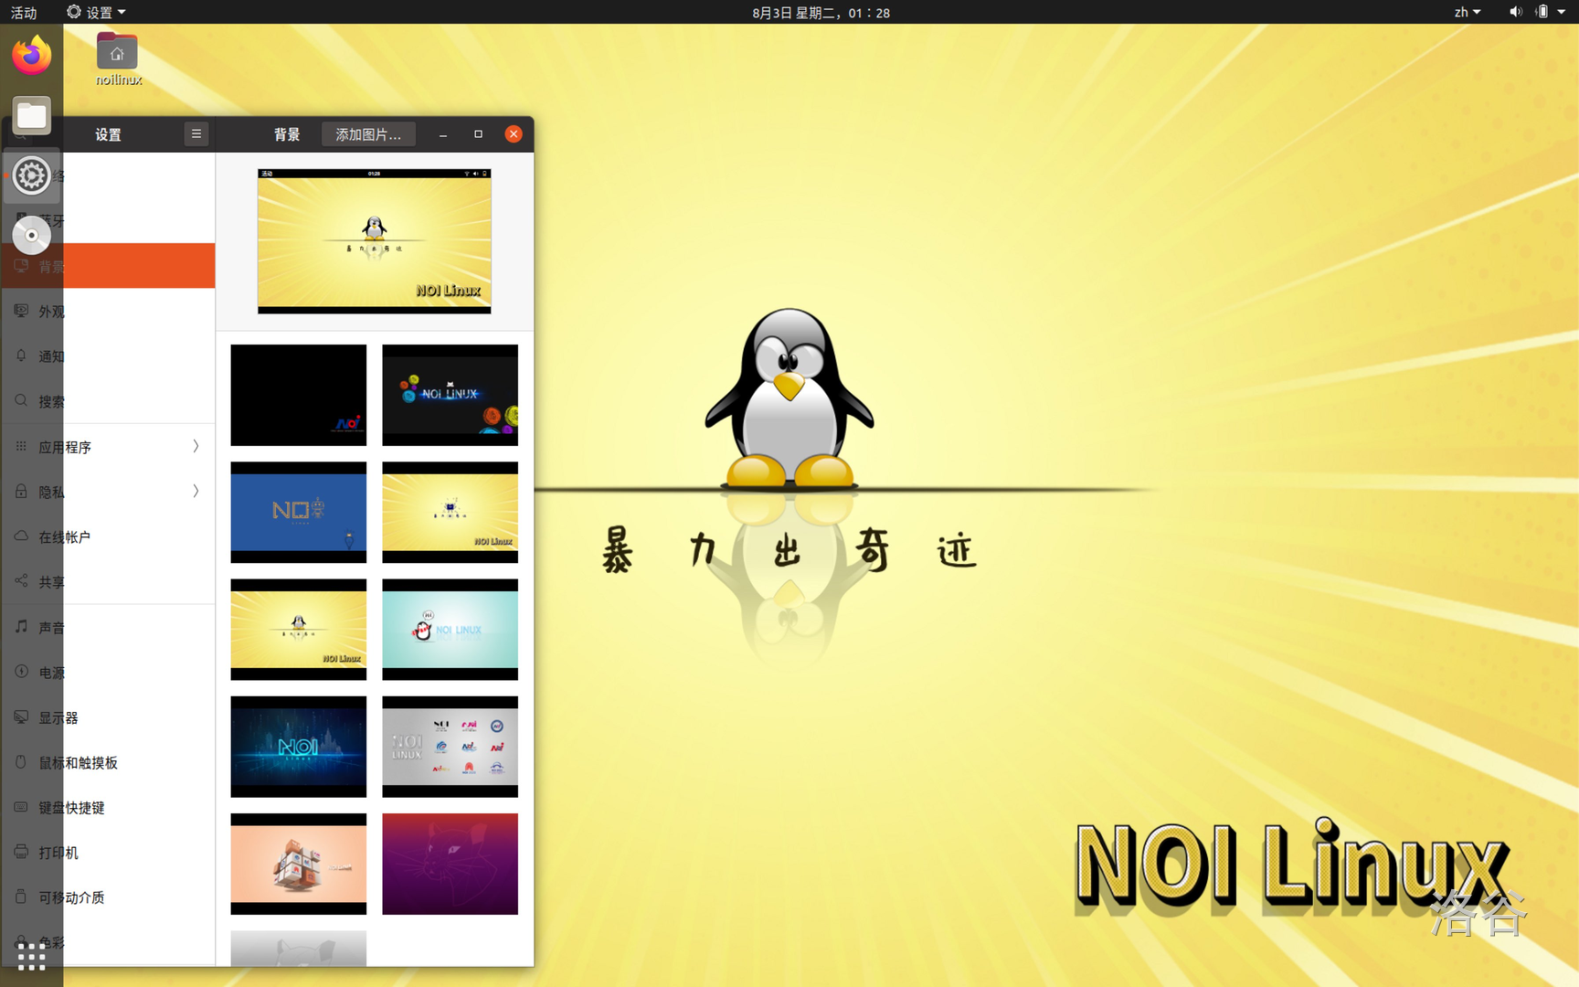Click the keyboard icon beside 键盘快捷键
Screen dimensions: 1579x987
21,806
